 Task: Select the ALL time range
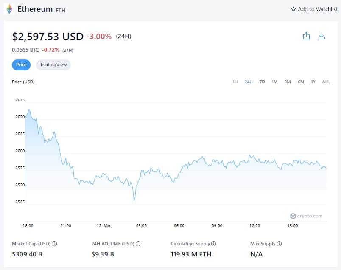click(326, 82)
